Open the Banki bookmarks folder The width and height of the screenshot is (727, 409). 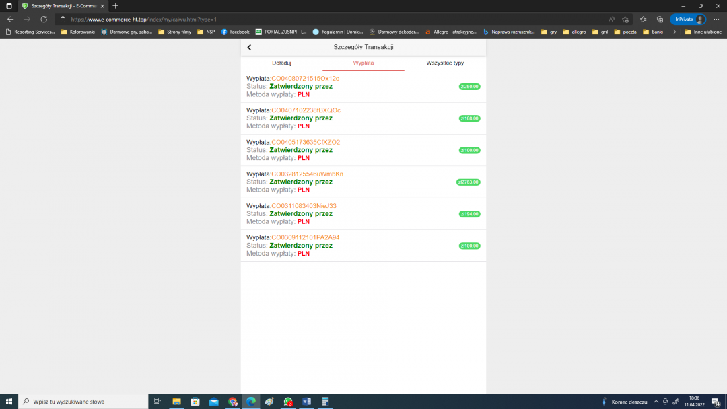tap(653, 32)
